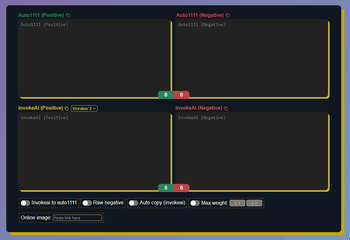Click inside the Auto1111 (Negative) text area
This screenshot has width=350, height=240.
pos(252,58)
